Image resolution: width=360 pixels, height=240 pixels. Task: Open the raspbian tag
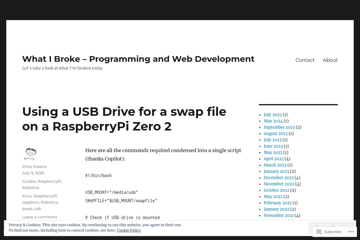pyautogui.click(x=30, y=202)
